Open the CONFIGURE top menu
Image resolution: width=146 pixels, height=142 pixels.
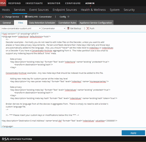click(x=73, y=3)
